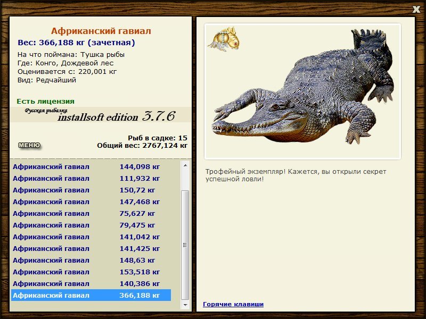Click the scrollbar down arrow in fish list
Image resolution: width=426 pixels, height=319 pixels.
click(185, 305)
